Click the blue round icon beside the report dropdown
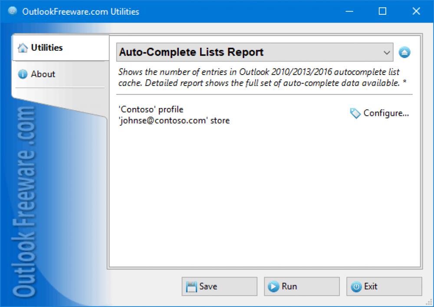This screenshot has width=434, height=307. point(404,52)
